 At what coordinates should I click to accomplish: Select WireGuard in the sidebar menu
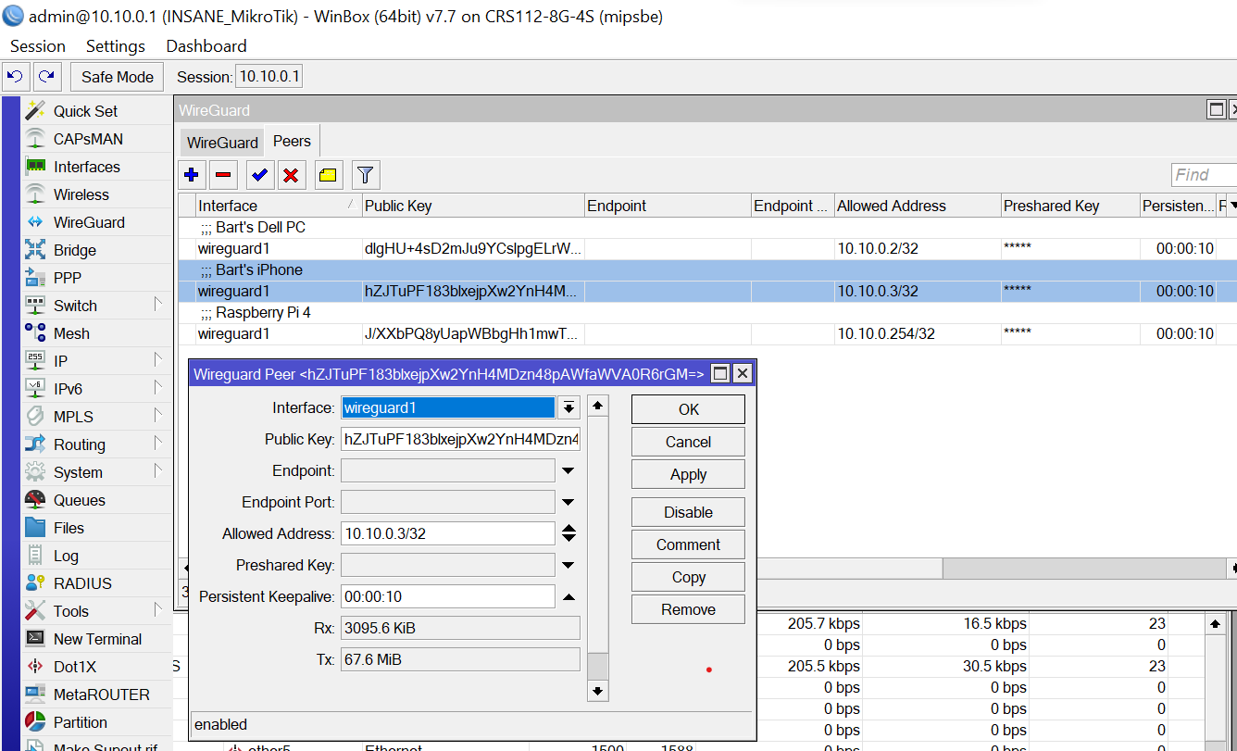pos(89,222)
